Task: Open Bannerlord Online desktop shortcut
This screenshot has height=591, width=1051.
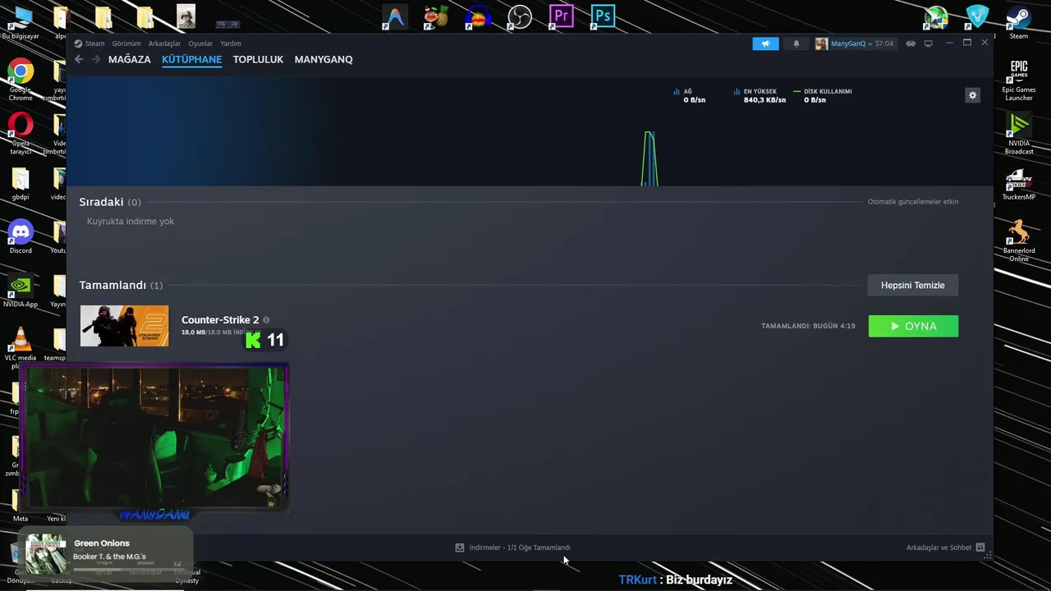Action: click(1019, 240)
